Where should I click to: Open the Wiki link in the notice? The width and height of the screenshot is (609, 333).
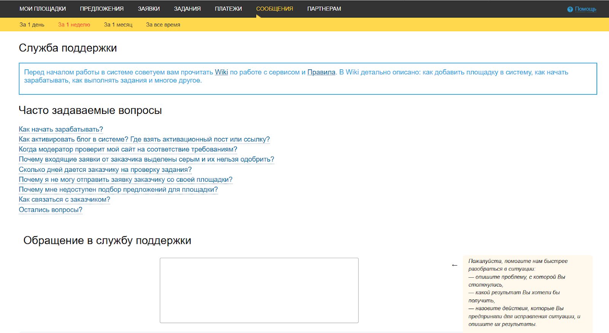(x=221, y=72)
